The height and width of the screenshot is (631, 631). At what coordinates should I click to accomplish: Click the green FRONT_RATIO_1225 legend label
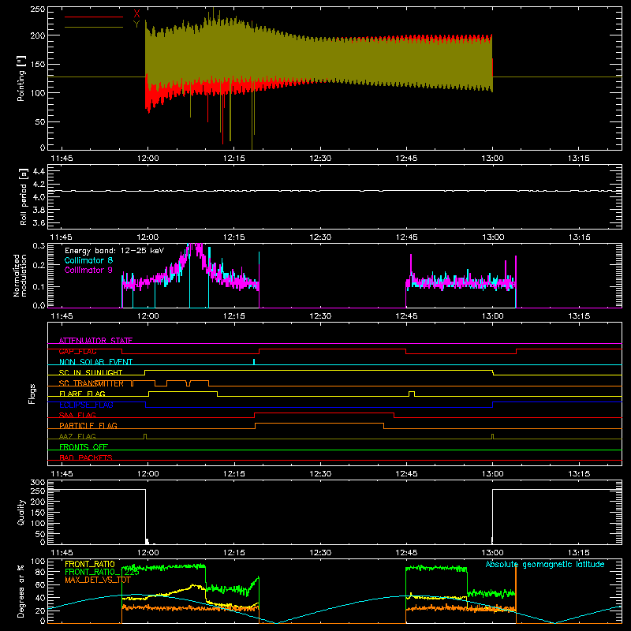tap(102, 572)
